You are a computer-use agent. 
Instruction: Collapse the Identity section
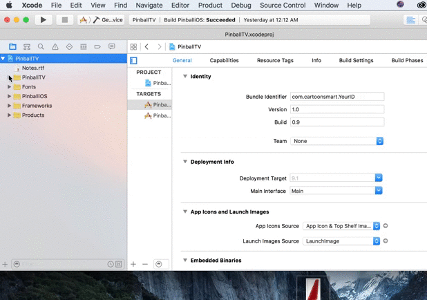click(185, 77)
